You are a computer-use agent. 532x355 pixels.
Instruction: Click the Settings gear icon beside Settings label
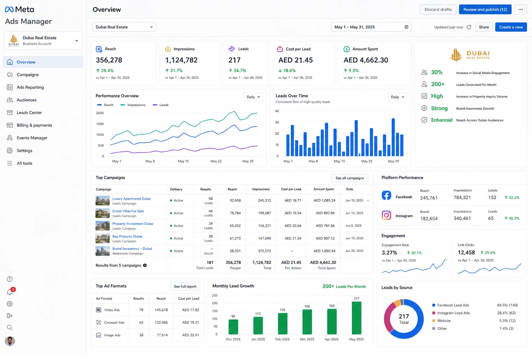[x=10, y=150]
